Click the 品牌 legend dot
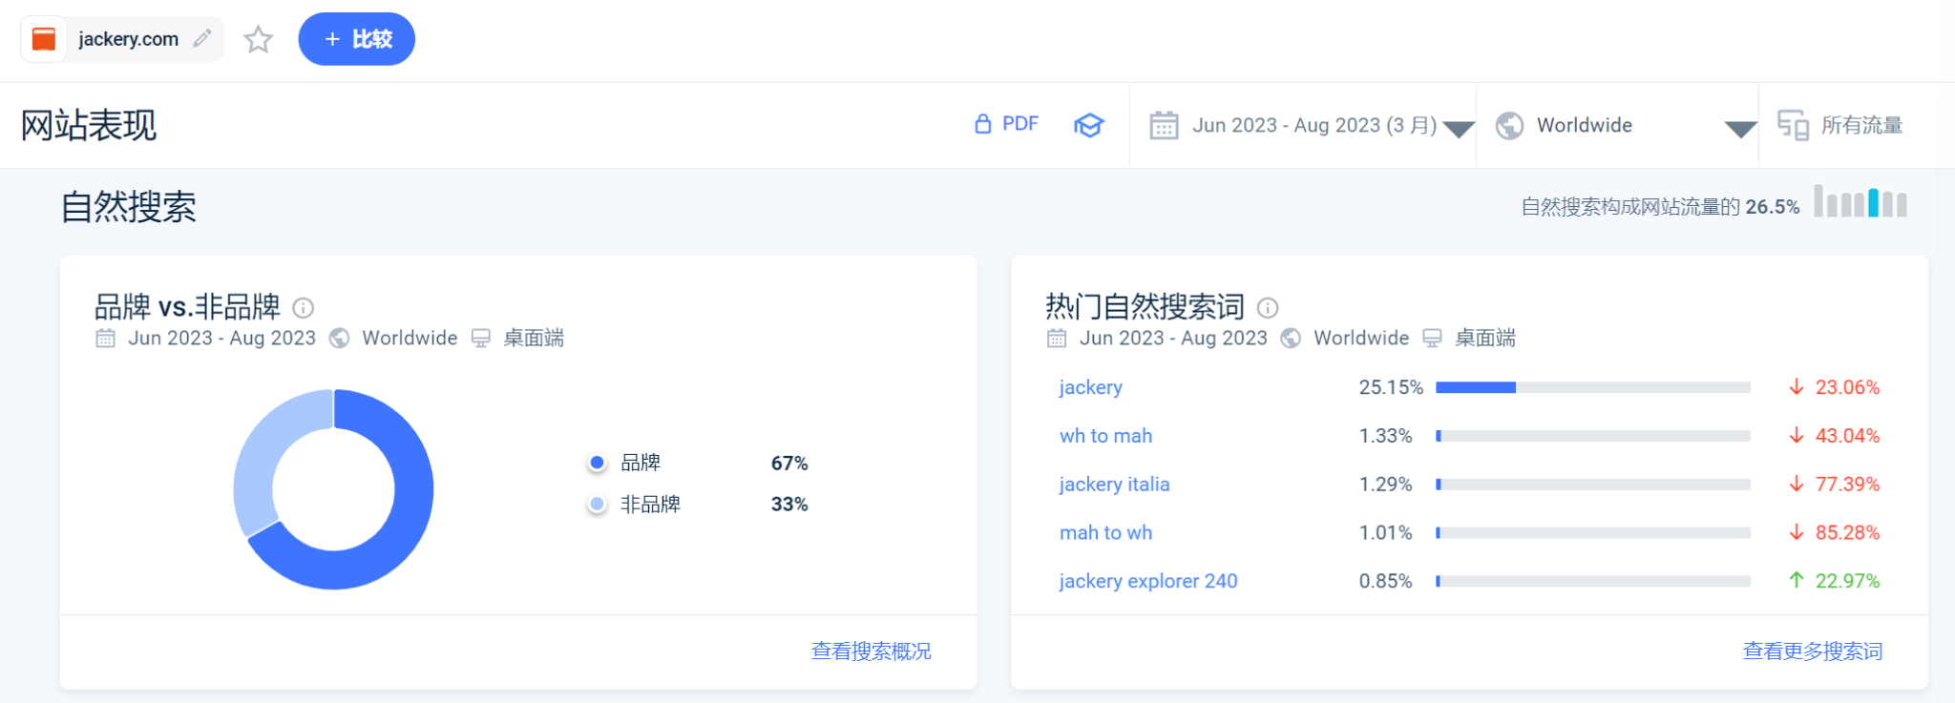The width and height of the screenshot is (1955, 703). [597, 463]
